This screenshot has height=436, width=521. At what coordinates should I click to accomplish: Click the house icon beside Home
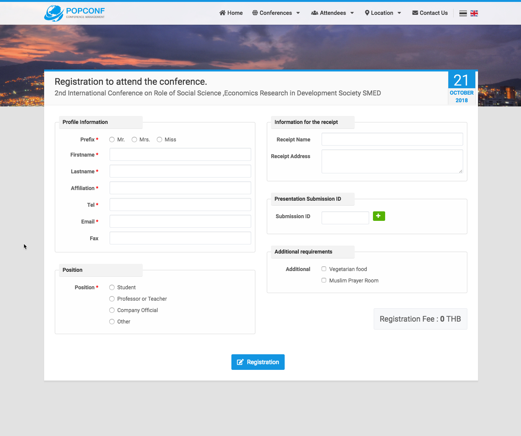tap(223, 13)
